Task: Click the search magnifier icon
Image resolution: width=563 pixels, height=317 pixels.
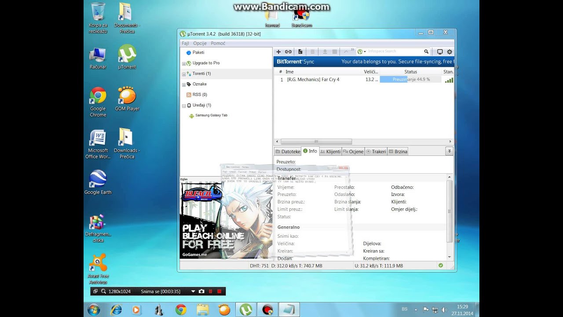Action: (426, 52)
